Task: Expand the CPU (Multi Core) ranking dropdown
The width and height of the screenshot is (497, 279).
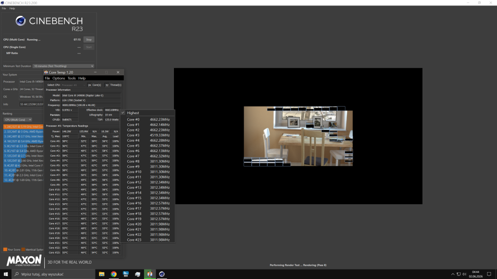Action: pyautogui.click(x=18, y=120)
